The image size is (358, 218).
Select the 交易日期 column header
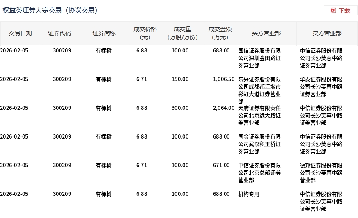click(20, 33)
